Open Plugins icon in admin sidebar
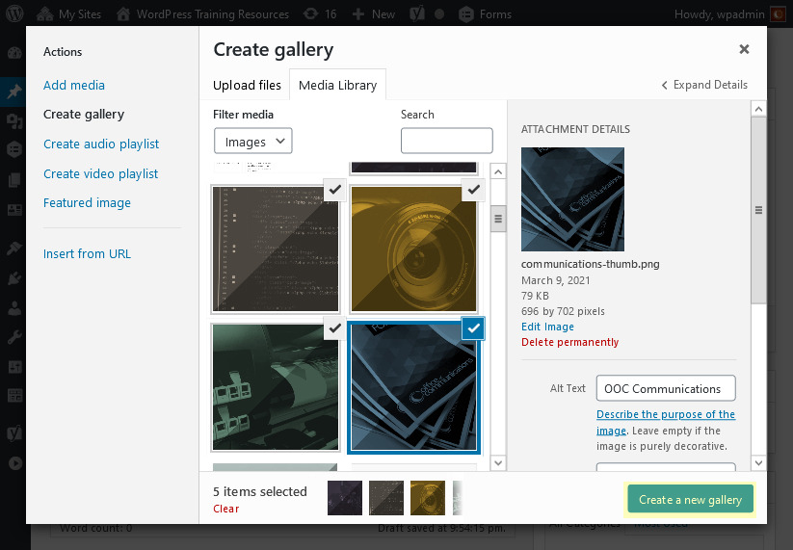 click(x=14, y=277)
